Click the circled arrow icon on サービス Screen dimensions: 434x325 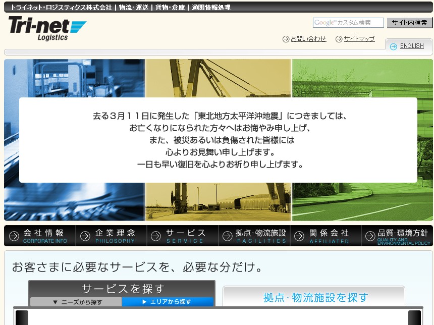point(156,236)
